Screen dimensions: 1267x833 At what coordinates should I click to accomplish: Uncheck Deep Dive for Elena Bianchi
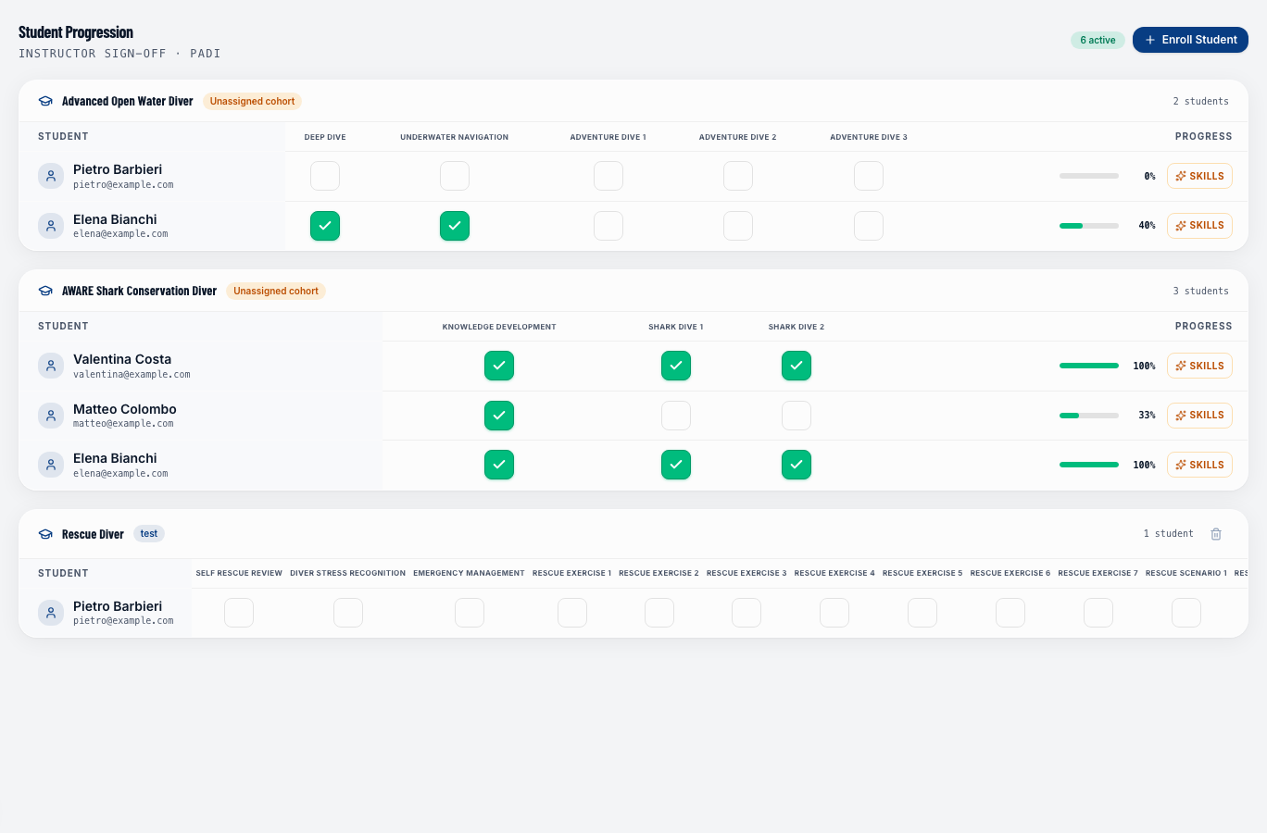pyautogui.click(x=325, y=226)
